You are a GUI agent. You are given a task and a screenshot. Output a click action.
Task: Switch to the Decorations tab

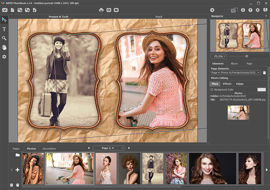point(49,149)
